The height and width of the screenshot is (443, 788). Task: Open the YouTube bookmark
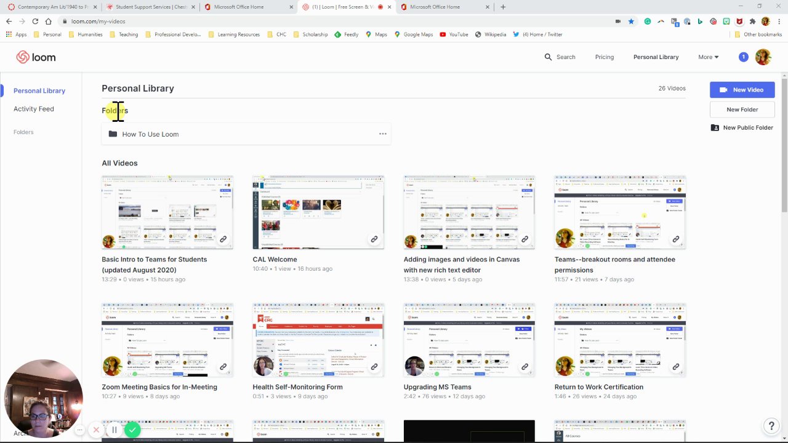(454, 34)
